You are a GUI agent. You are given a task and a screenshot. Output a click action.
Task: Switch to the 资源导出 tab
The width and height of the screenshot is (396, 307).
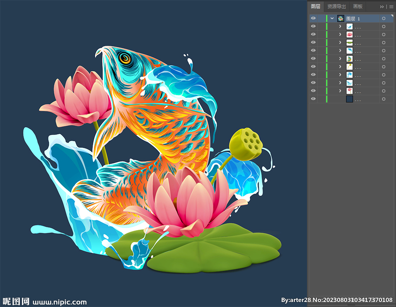pos(336,7)
